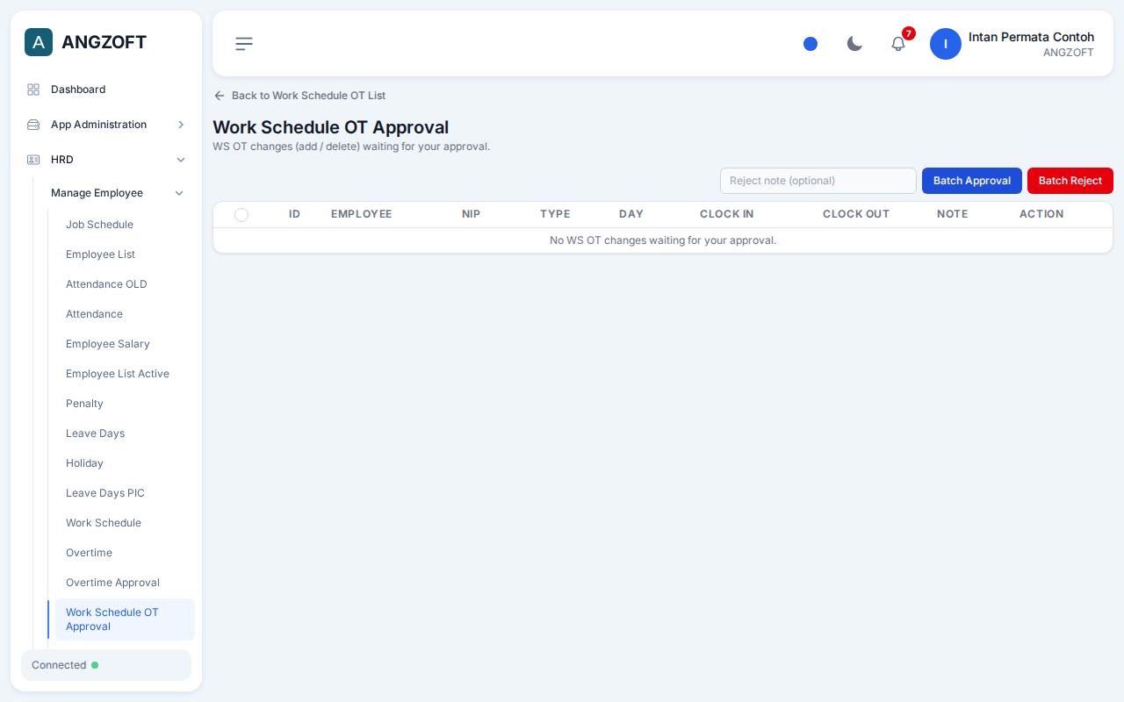Click the CLOCK IN column header
Viewport: 1124px width, 702px height.
click(x=726, y=214)
